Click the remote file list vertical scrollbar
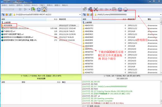This screenshot has height=107, width=162. (x=161, y=46)
